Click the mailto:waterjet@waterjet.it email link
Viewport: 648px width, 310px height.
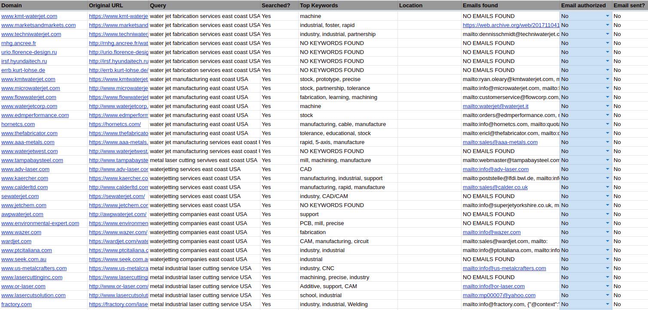coord(495,106)
